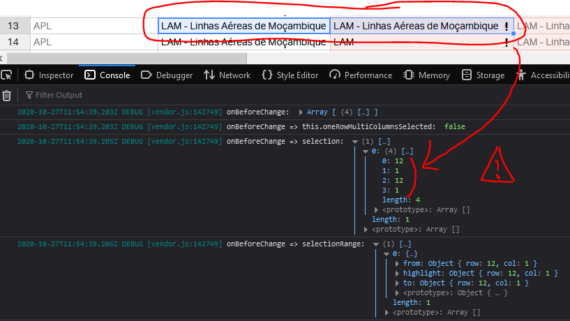Expand the onBeforeChange Array (4) entry
Viewport: 570px width, 321px height.
point(301,112)
